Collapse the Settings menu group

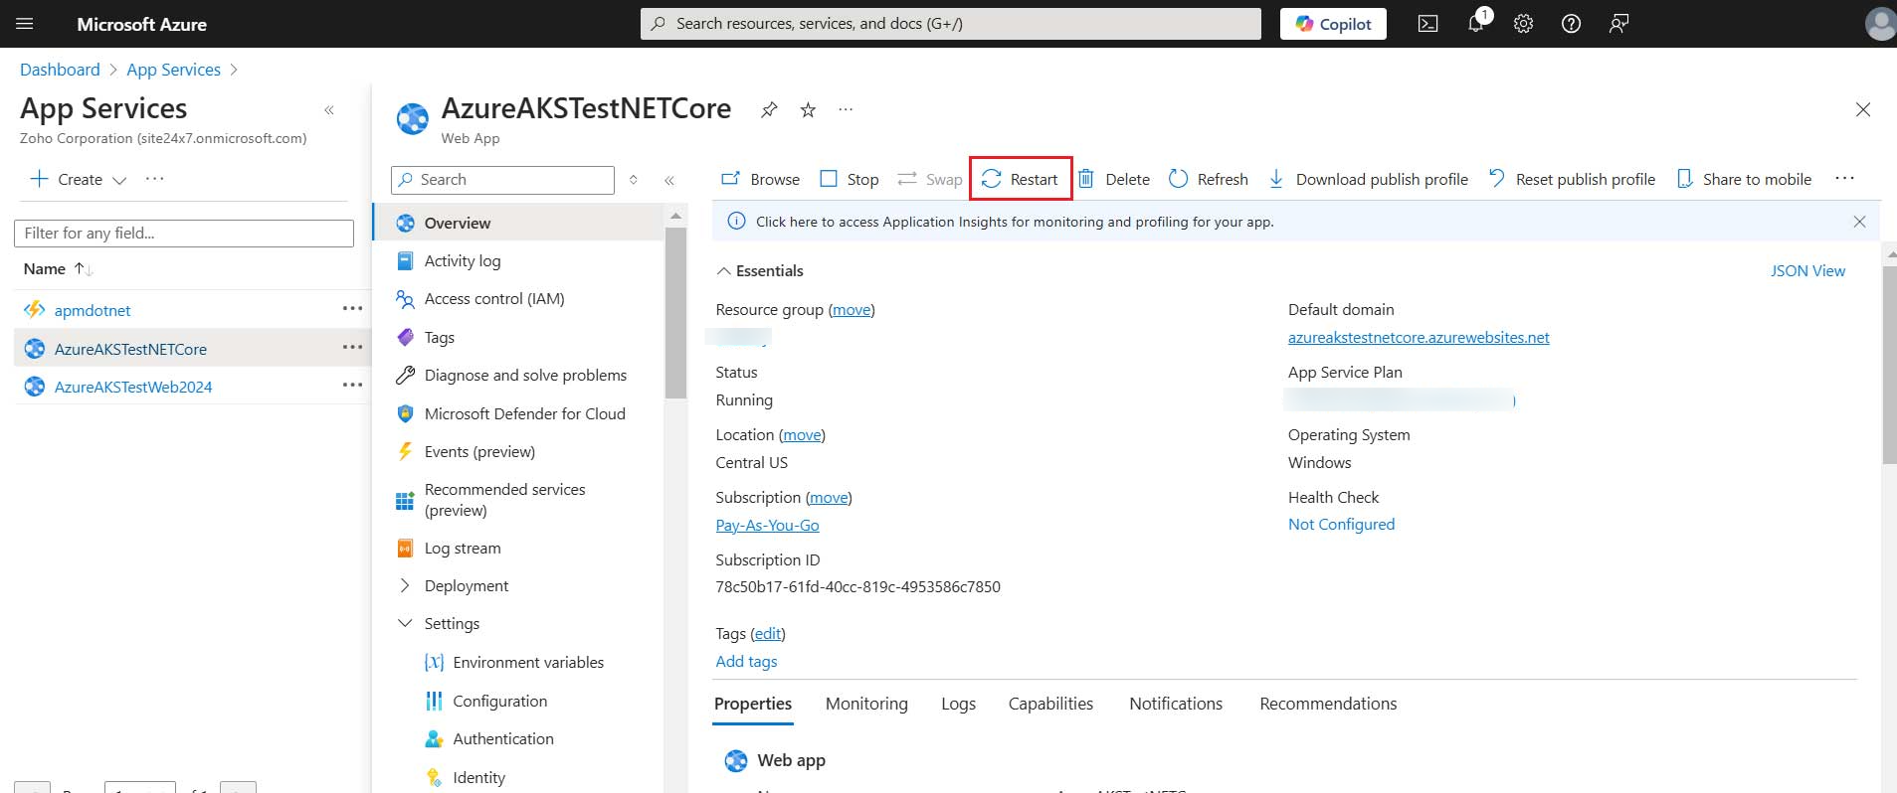click(405, 623)
